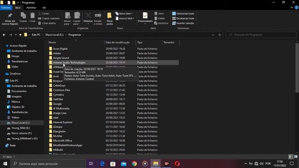Open Opera browser from the taskbar
Image resolution: width=299 pixels, height=168 pixels.
(x=177, y=164)
